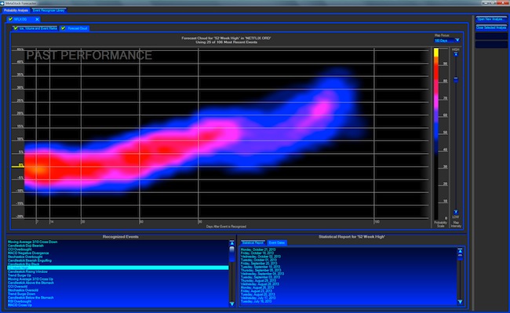The image size is (510, 313).
Task: Toggle green check on Forecast Cloud tab
Action: click(x=63, y=28)
